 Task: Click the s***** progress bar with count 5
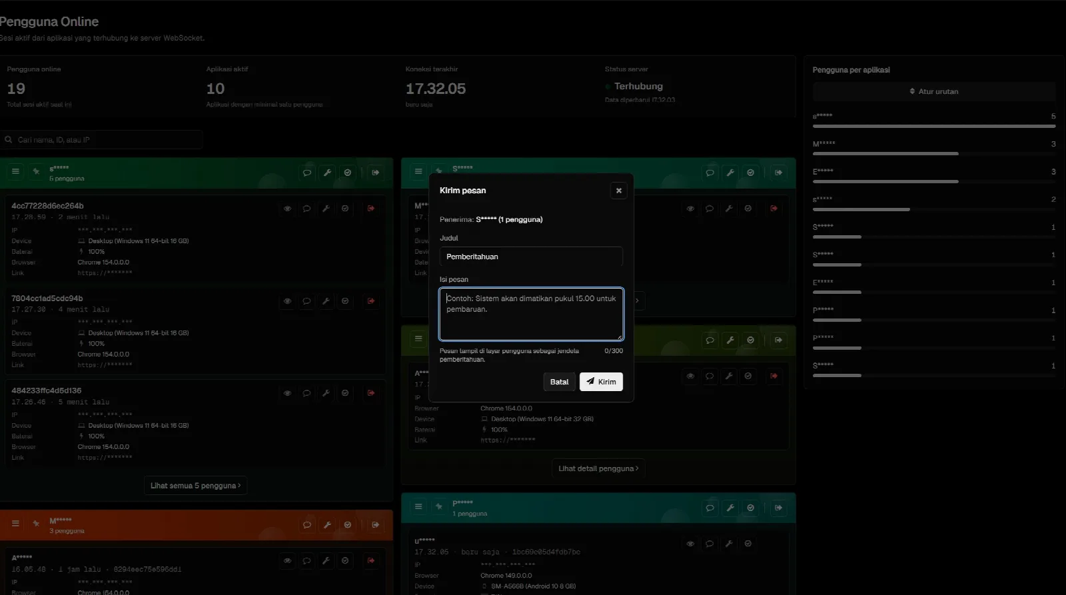pyautogui.click(x=934, y=126)
